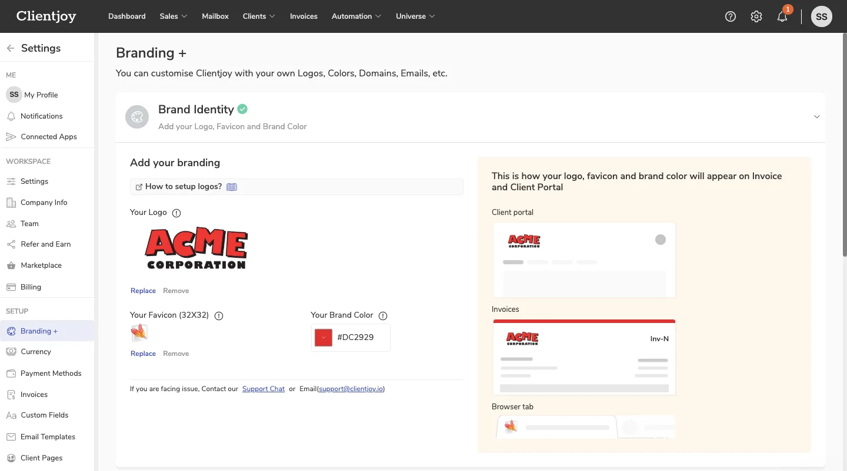
Task: Click the Team people icon
Action: coord(11,224)
